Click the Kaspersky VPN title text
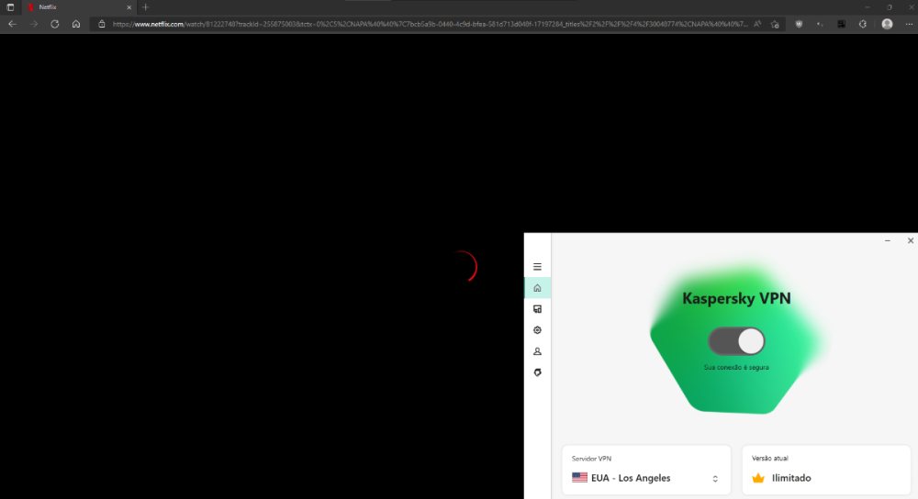 click(x=736, y=298)
